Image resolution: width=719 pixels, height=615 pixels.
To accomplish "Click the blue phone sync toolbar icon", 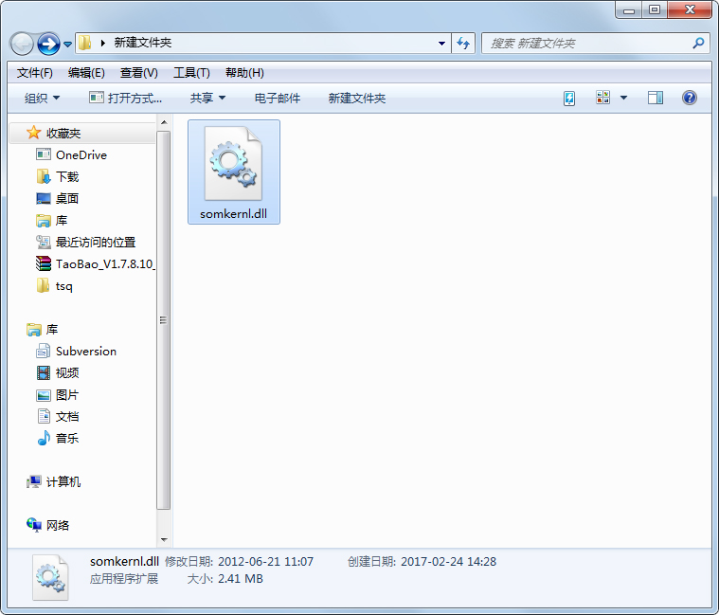I will [569, 98].
